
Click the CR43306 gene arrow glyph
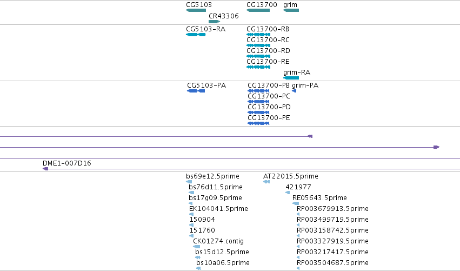(214, 22)
